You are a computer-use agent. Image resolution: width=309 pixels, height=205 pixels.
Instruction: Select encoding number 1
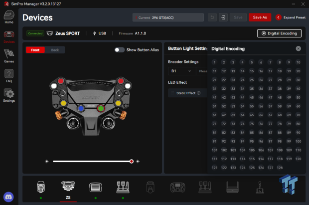[214, 62]
